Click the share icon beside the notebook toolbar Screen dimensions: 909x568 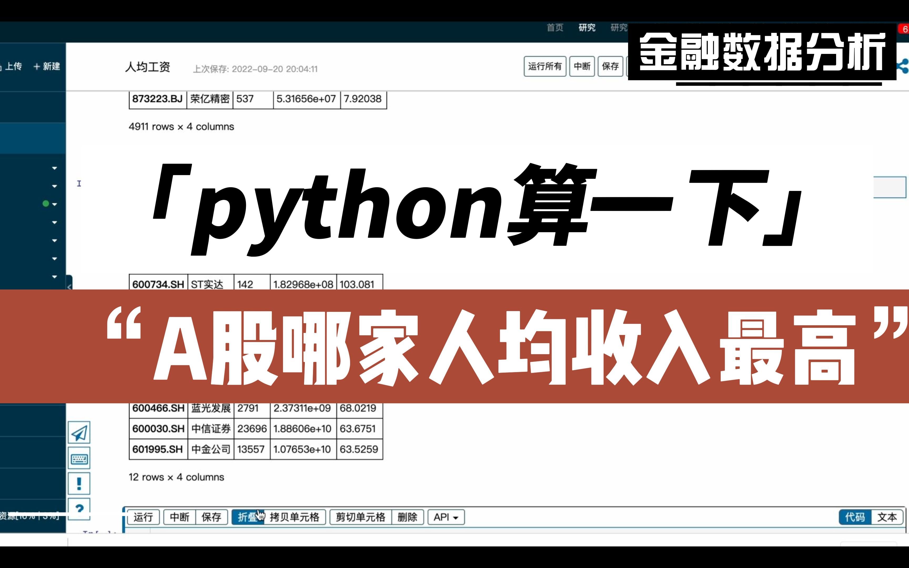pyautogui.click(x=903, y=66)
